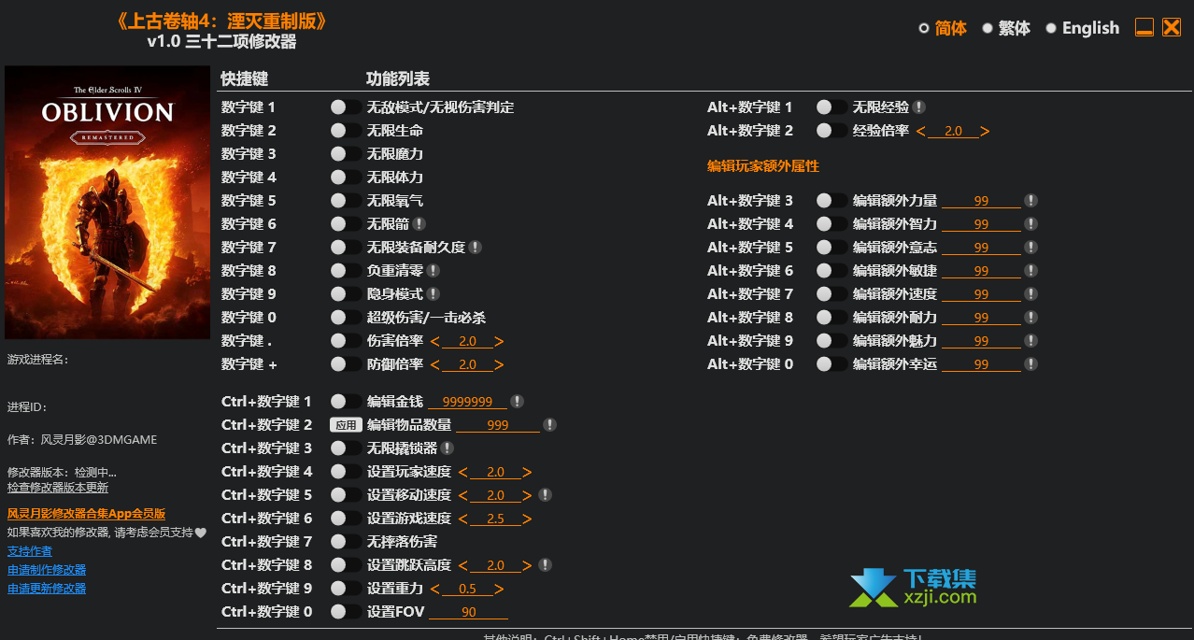
Task: Minimize the trainer window
Action: (x=1144, y=28)
